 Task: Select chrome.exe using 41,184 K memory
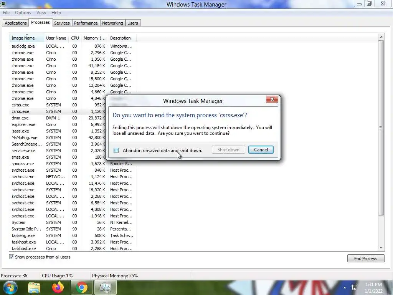(73, 66)
